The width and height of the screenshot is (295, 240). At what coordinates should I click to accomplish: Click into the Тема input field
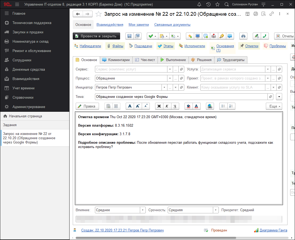(181, 97)
